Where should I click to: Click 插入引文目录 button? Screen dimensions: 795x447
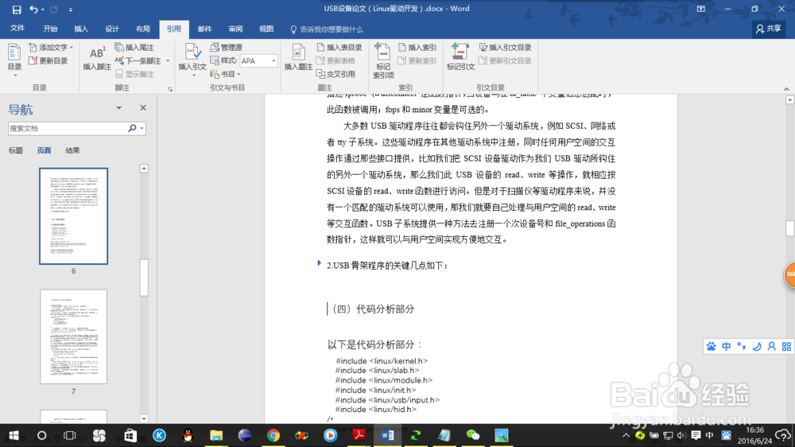click(x=506, y=47)
